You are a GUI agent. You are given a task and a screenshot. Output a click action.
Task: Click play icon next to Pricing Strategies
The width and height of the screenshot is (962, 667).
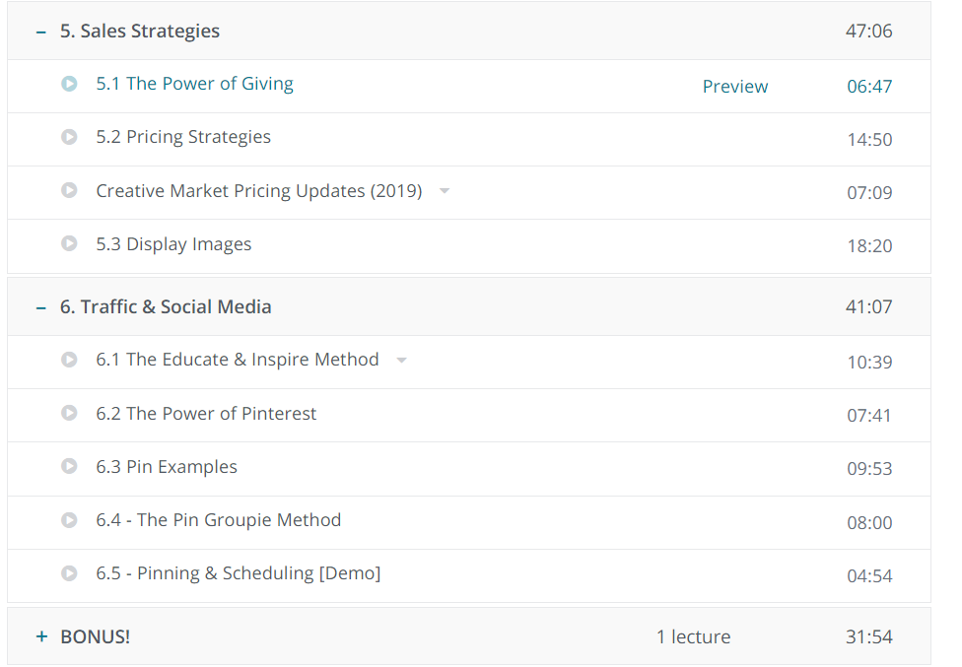tap(69, 138)
